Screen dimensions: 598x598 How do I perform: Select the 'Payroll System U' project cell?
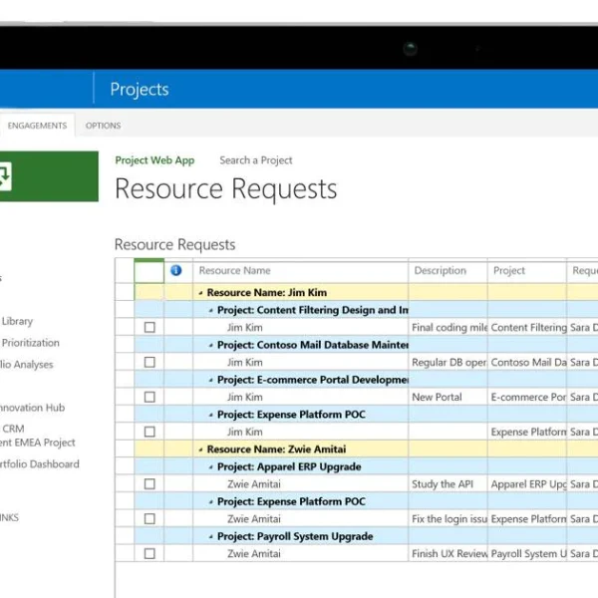[527, 554]
